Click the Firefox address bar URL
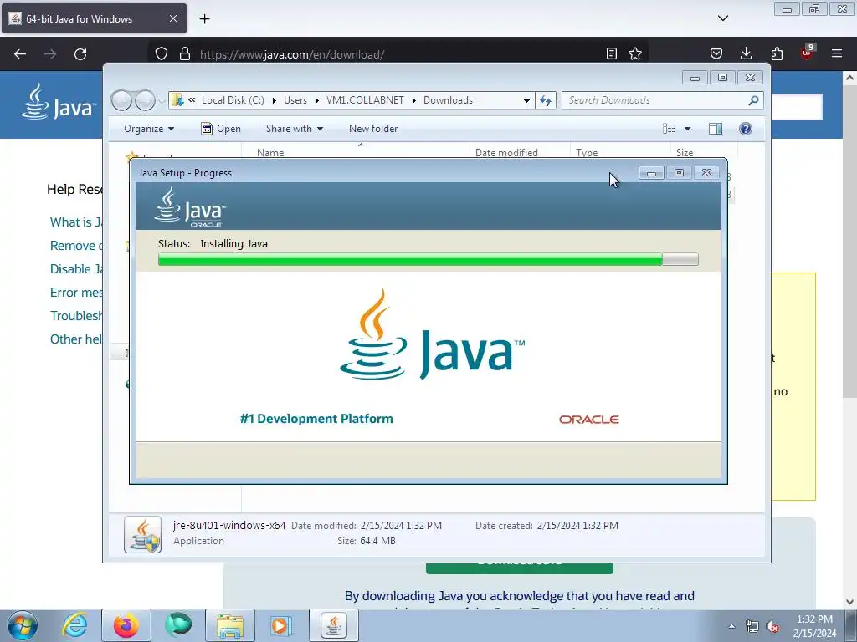The height and width of the screenshot is (642, 857). tap(292, 54)
